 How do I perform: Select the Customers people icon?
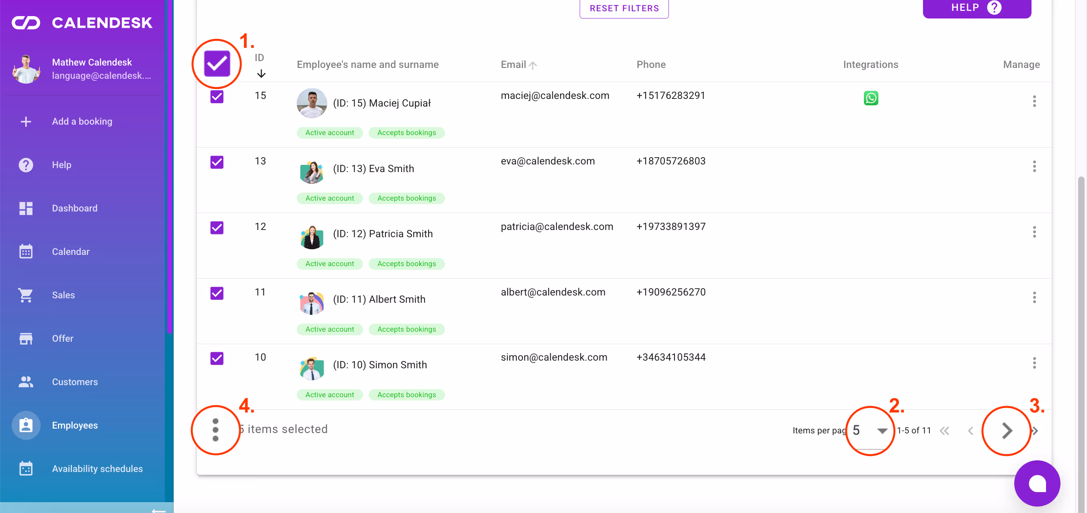tap(26, 382)
